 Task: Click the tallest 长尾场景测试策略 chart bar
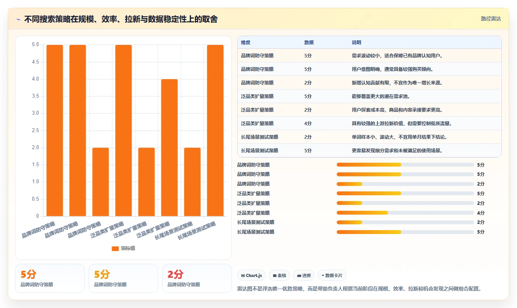click(x=215, y=131)
